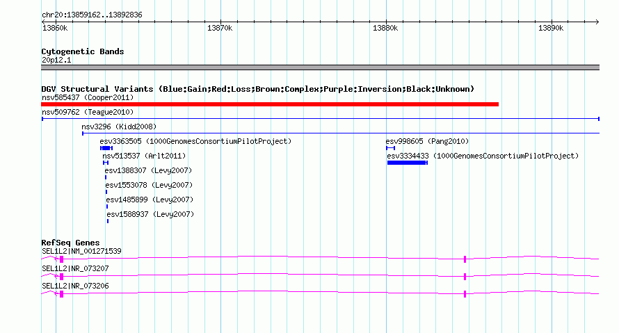Viewport: 619px width, 333px height.
Task: Select the esv1388307 (Levy2007) label
Action: pyautogui.click(x=148, y=170)
